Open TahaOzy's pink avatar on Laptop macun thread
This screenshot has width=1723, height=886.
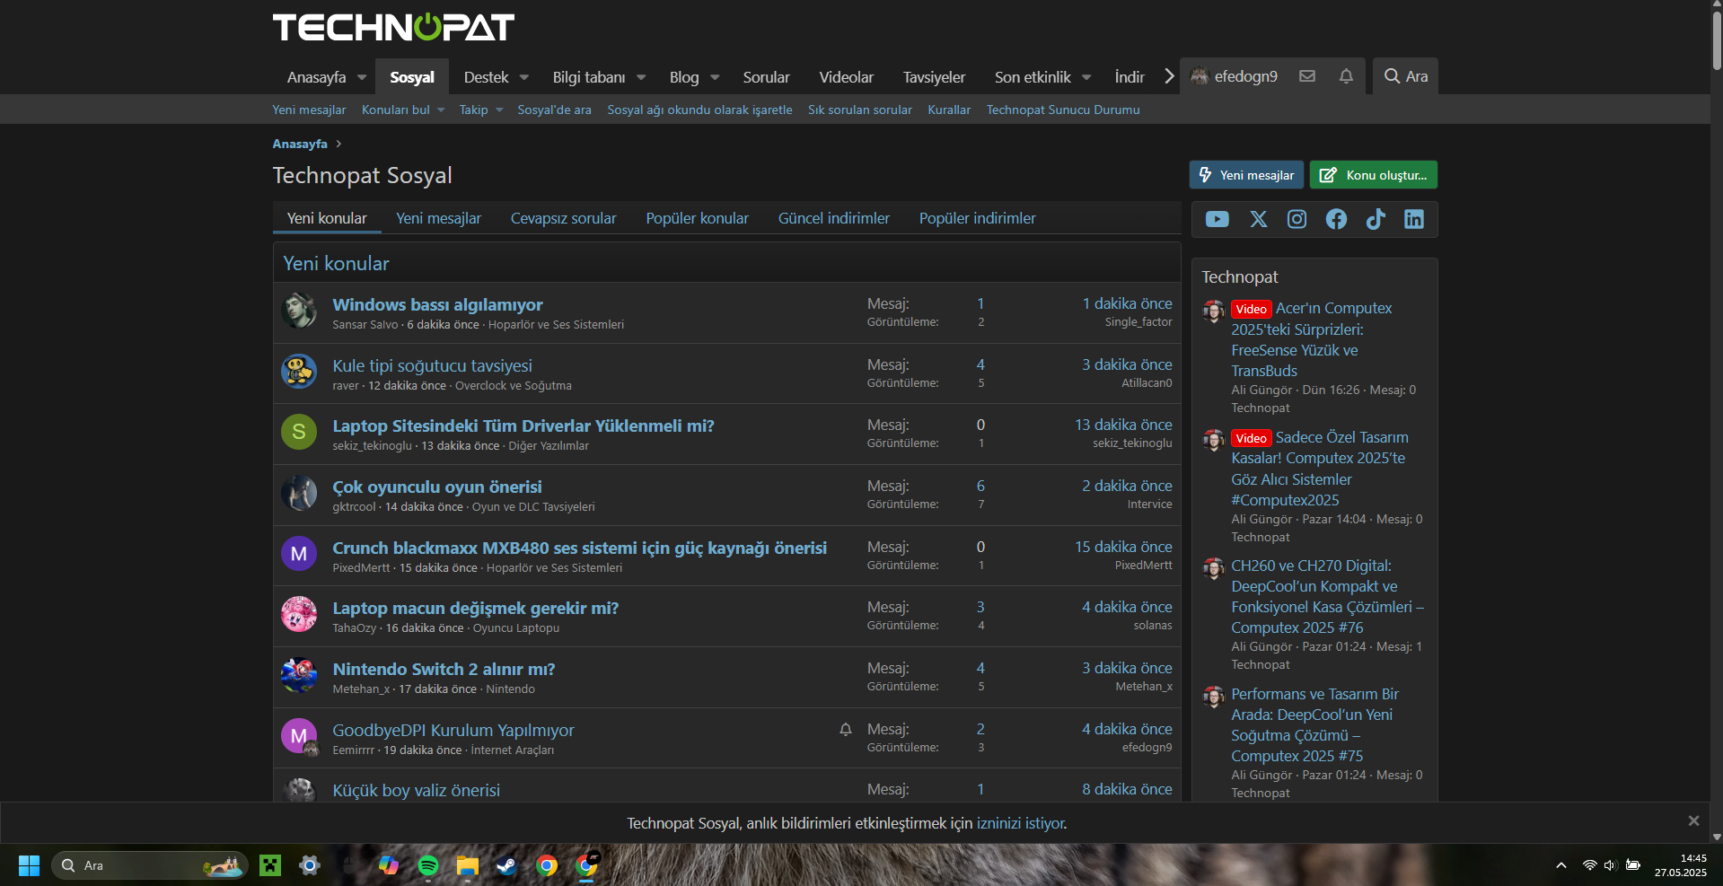tap(299, 614)
